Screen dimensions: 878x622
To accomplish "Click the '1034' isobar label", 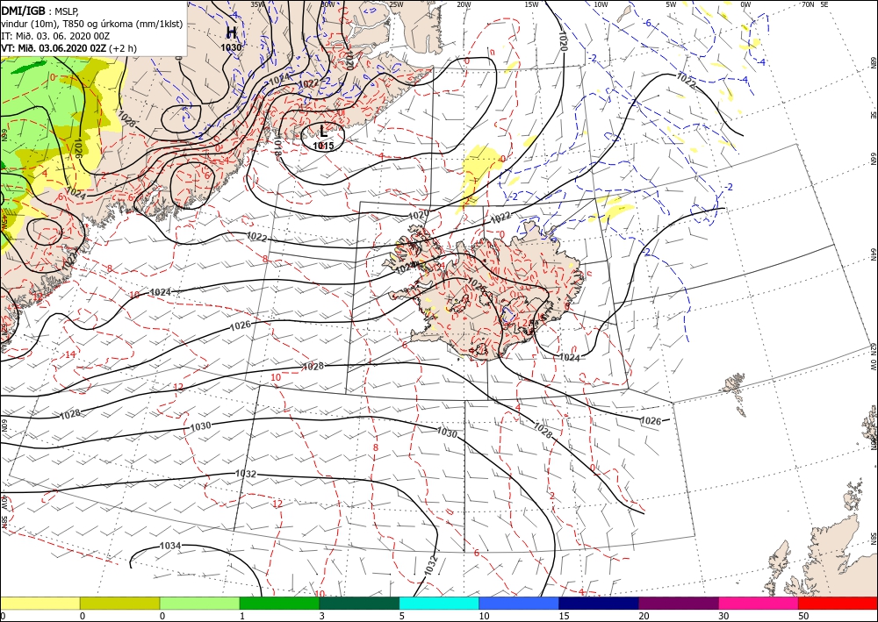I will point(170,546).
